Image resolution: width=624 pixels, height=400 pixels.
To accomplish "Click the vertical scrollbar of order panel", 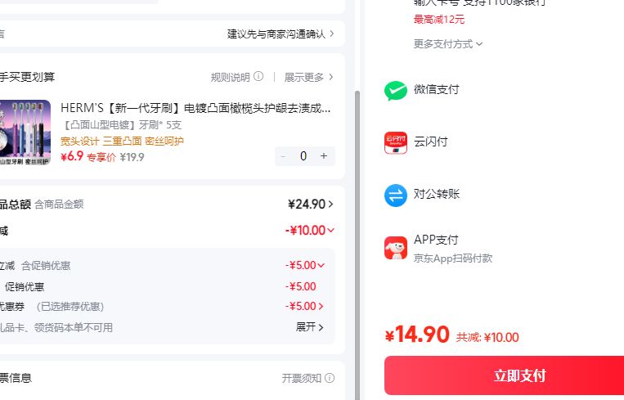I will [357, 245].
